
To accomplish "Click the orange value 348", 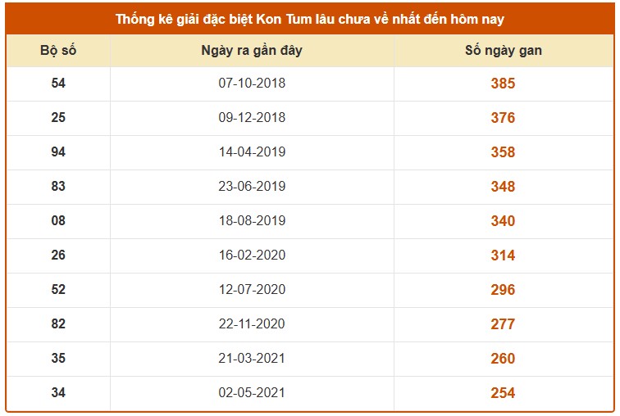I will click(x=503, y=187).
